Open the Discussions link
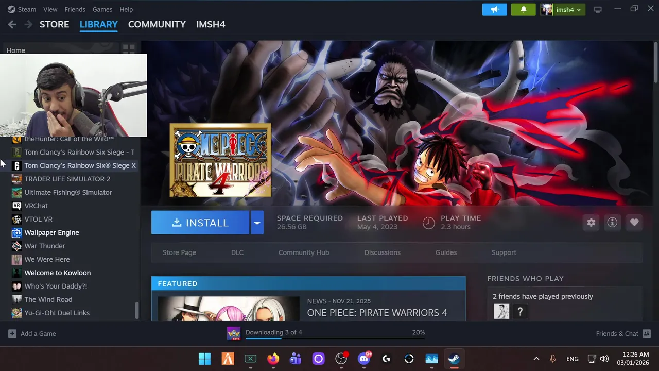The image size is (659, 371). [x=382, y=252]
